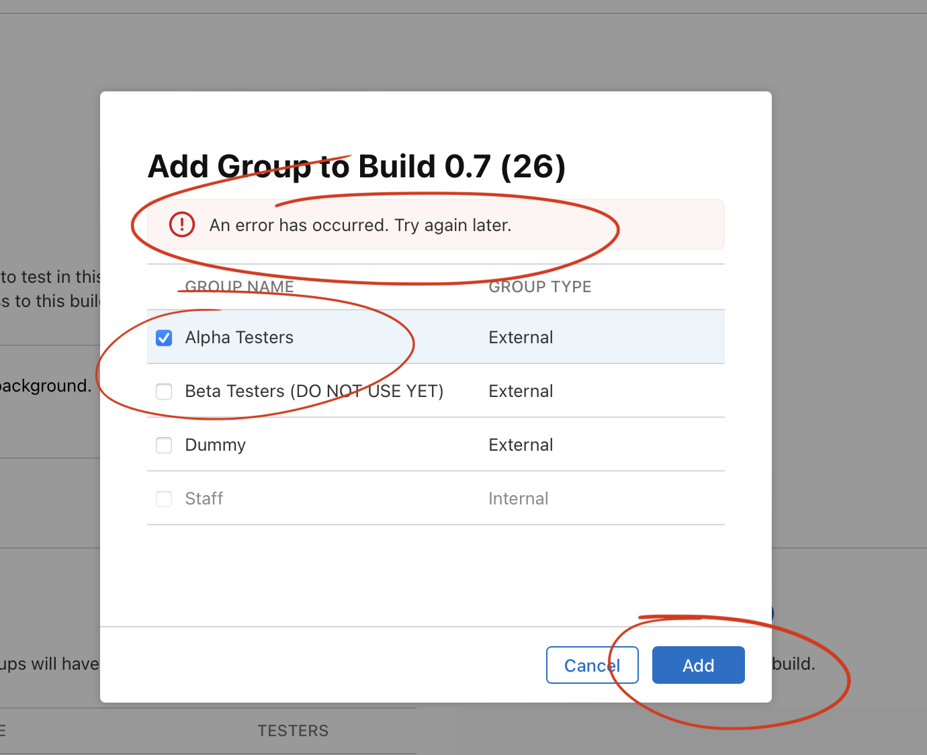Enable the Dummy group checkbox

click(x=164, y=445)
